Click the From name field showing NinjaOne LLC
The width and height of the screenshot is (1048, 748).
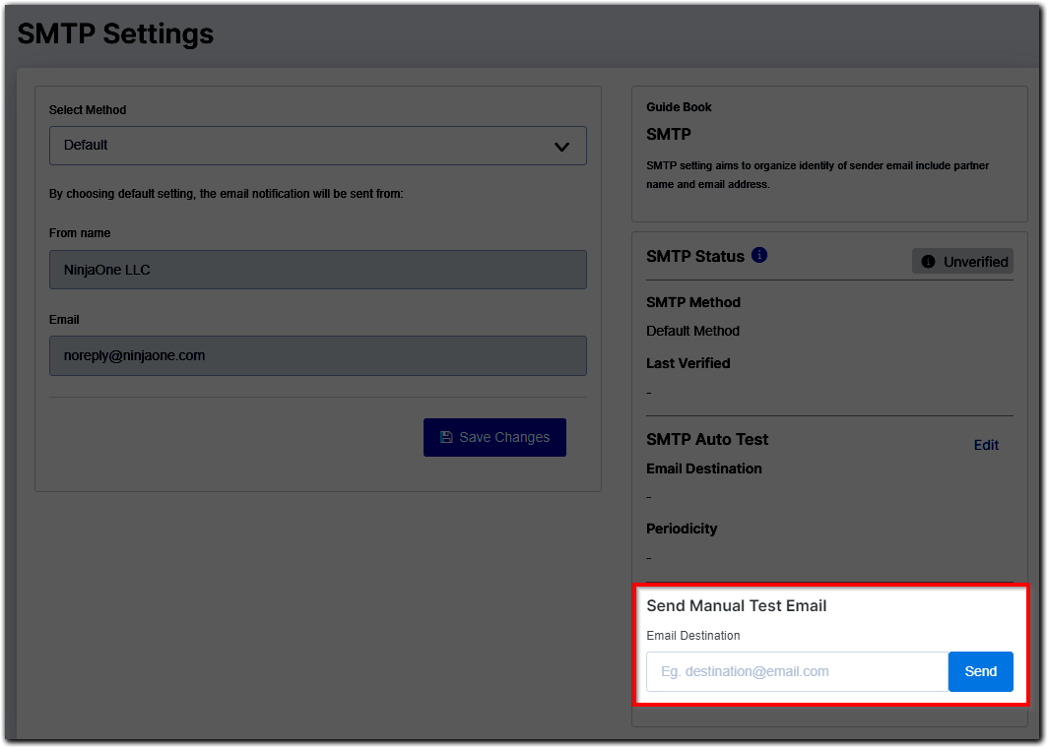pyautogui.click(x=317, y=270)
